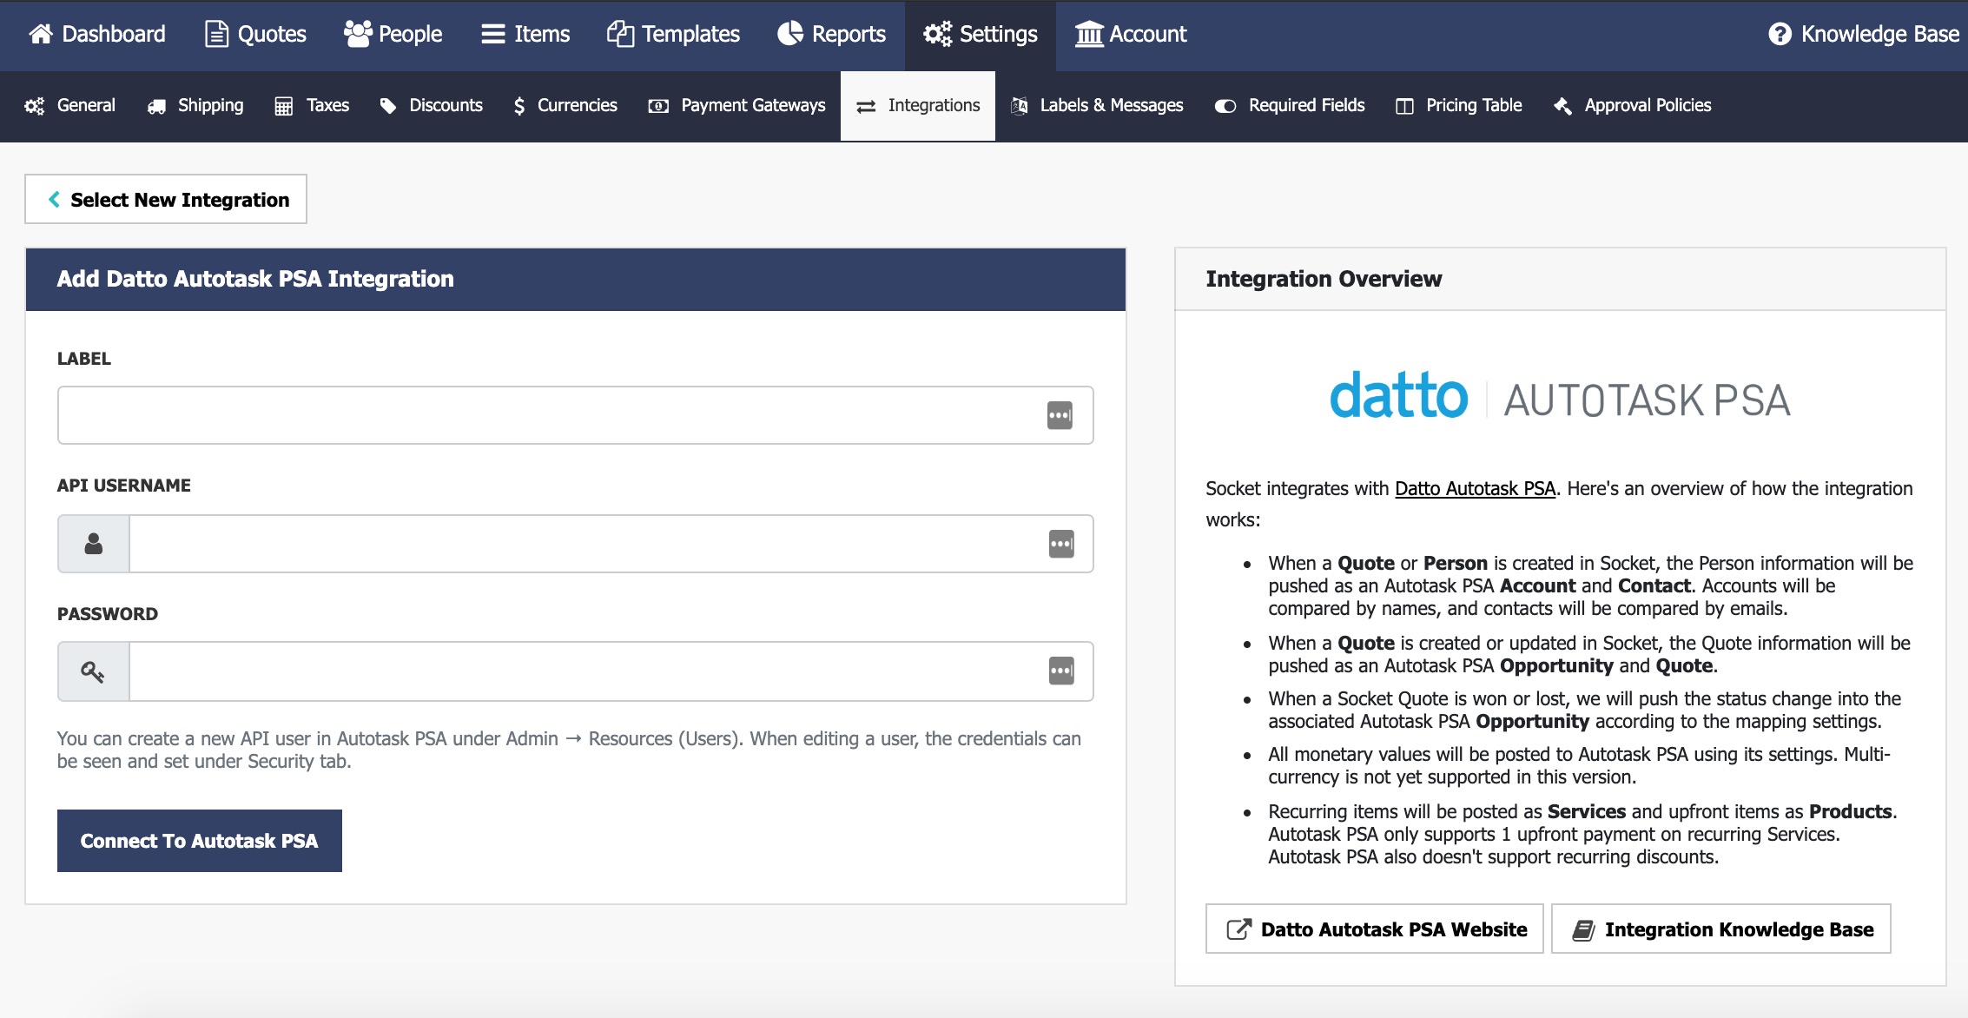Open Datto Autotask PSA Website button
The width and height of the screenshot is (1968, 1018).
click(x=1374, y=929)
